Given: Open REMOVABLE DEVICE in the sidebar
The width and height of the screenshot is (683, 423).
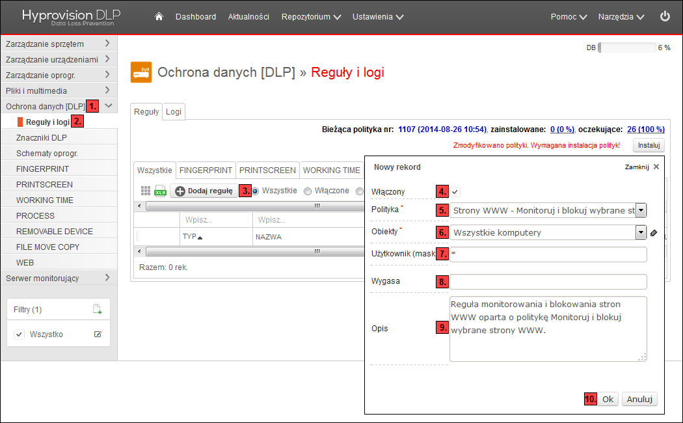Looking at the screenshot, I should point(59,231).
